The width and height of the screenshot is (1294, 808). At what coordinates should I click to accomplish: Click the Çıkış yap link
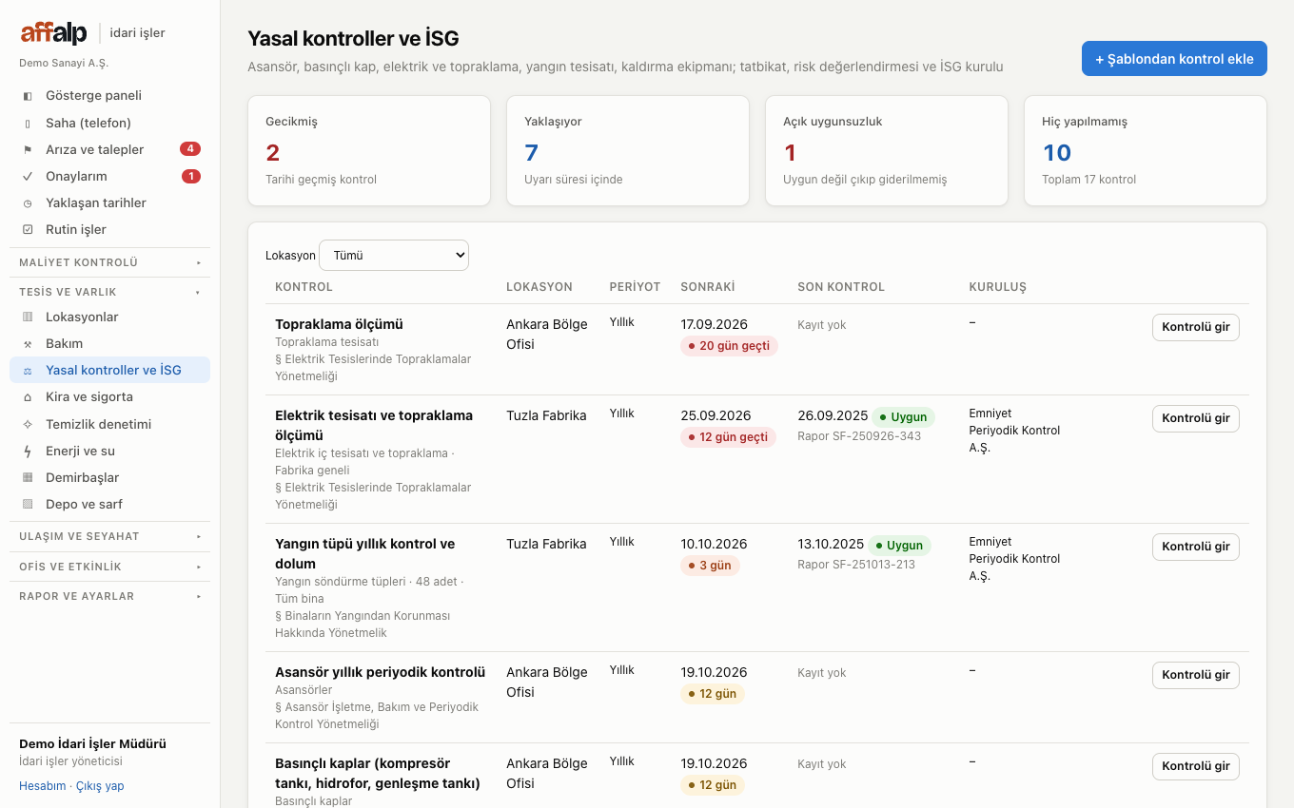[100, 786]
